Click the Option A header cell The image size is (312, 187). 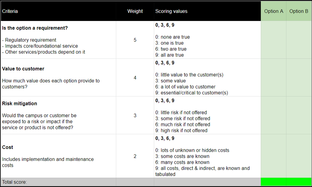(274, 11)
